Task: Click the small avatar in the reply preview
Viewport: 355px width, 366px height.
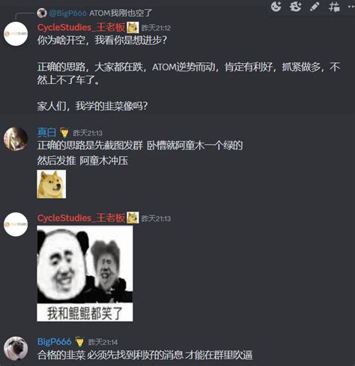Action: click(42, 13)
